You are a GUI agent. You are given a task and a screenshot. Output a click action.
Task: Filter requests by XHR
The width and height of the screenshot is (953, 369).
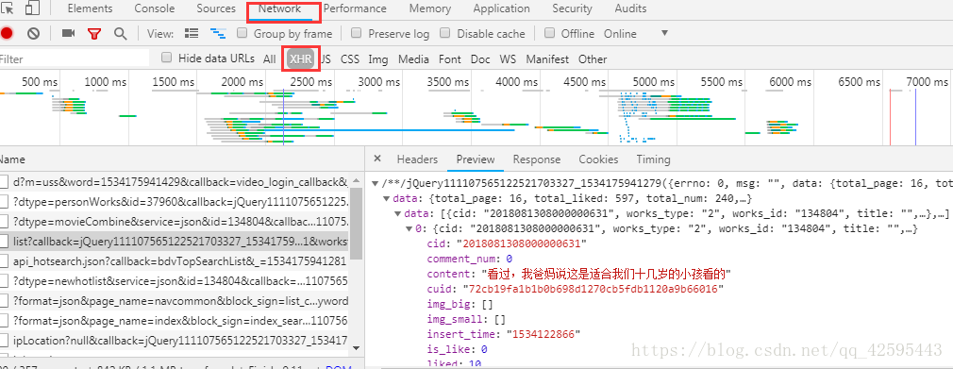[301, 59]
